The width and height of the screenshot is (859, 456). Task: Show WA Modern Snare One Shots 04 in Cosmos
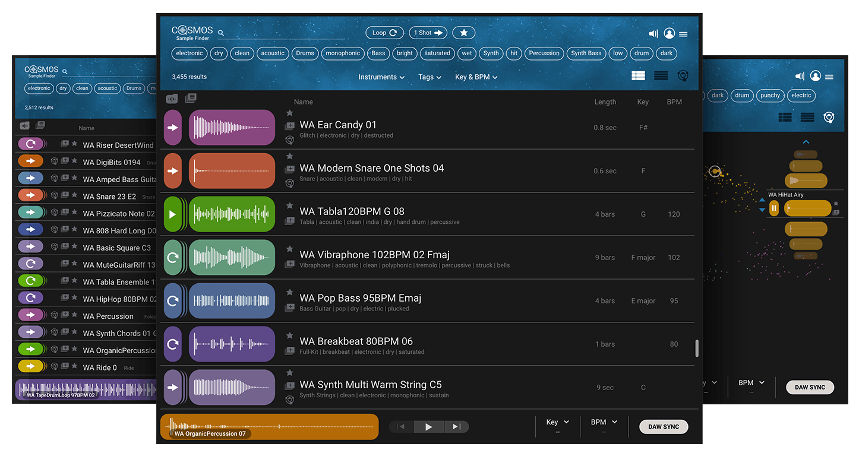(x=289, y=183)
